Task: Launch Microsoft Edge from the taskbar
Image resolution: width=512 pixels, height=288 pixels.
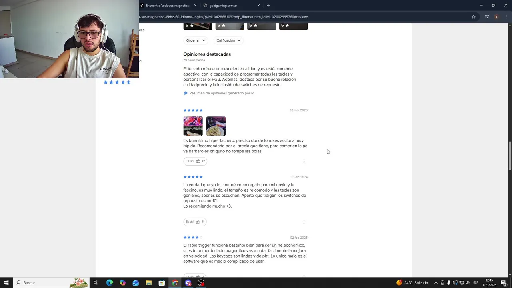Action: click(x=110, y=283)
